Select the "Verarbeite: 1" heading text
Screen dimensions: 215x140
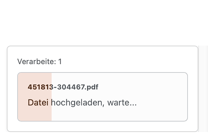[40, 62]
